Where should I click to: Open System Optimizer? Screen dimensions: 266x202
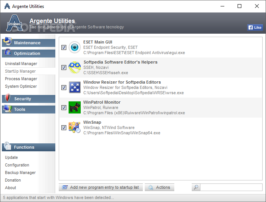point(21,86)
